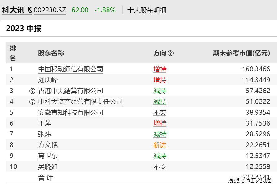Click question mark icon before 中科大资产经营有限责任公司
This screenshot has width=277, height=186.
(32, 102)
